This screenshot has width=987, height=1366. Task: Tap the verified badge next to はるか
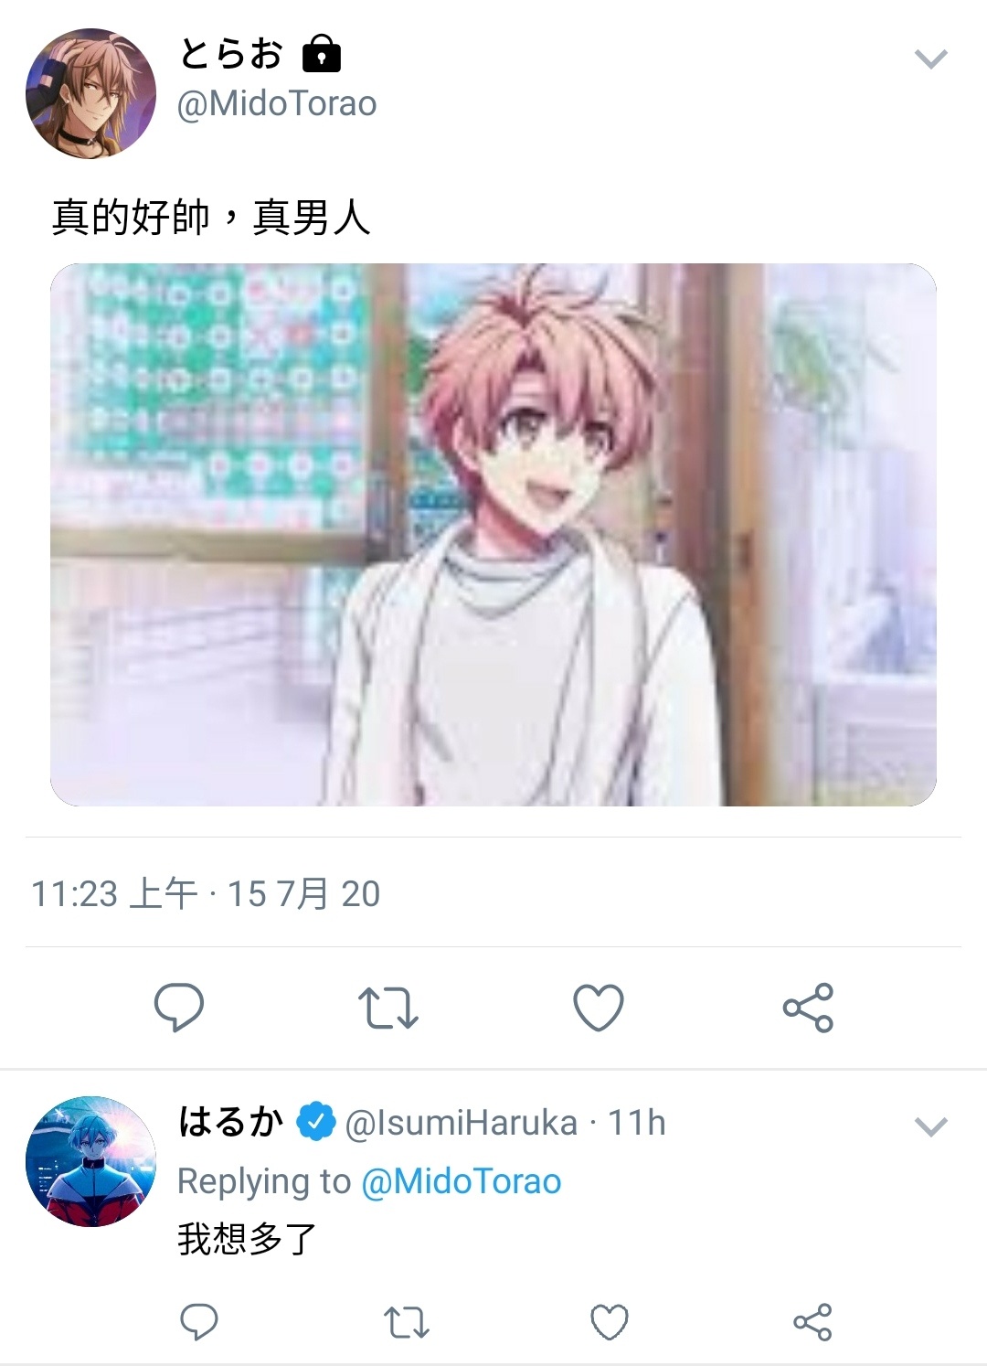coord(316,1122)
